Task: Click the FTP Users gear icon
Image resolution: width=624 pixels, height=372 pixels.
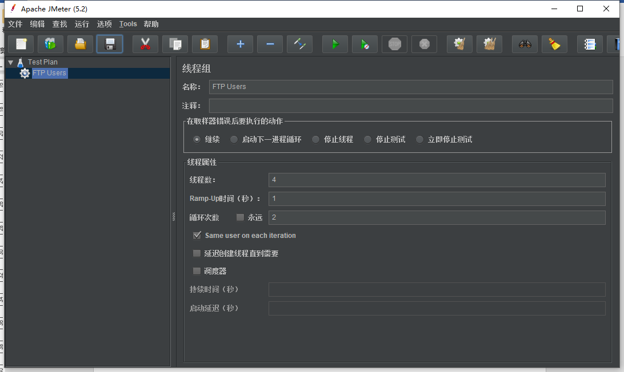Action: coord(25,73)
